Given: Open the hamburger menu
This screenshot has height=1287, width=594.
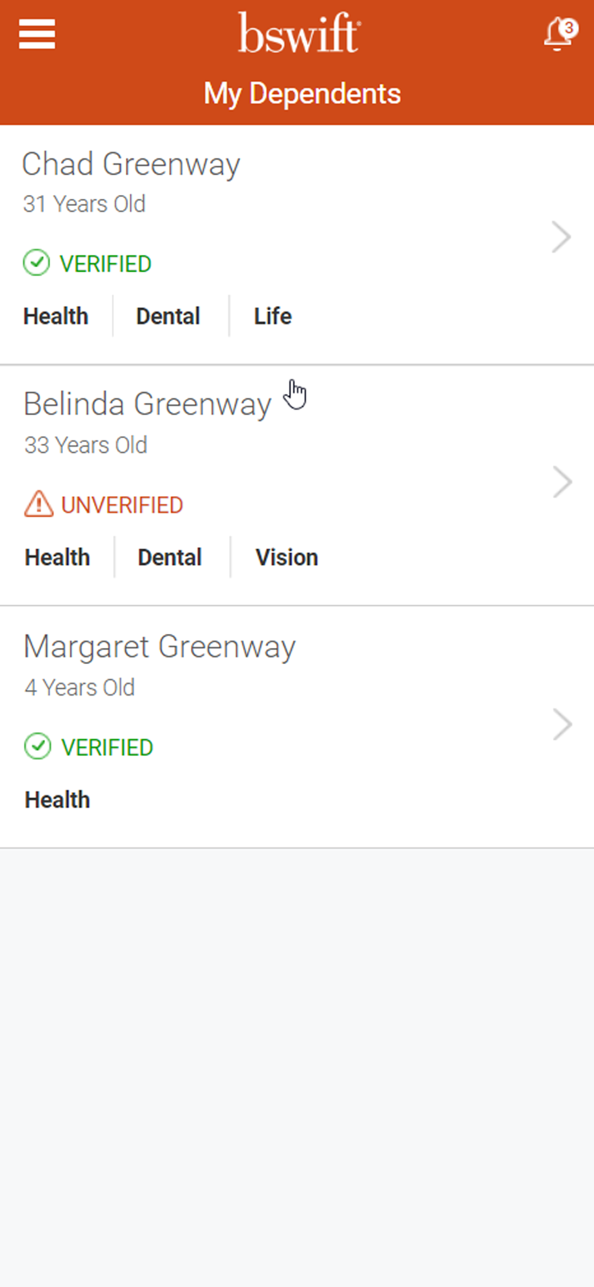Looking at the screenshot, I should click(37, 33).
